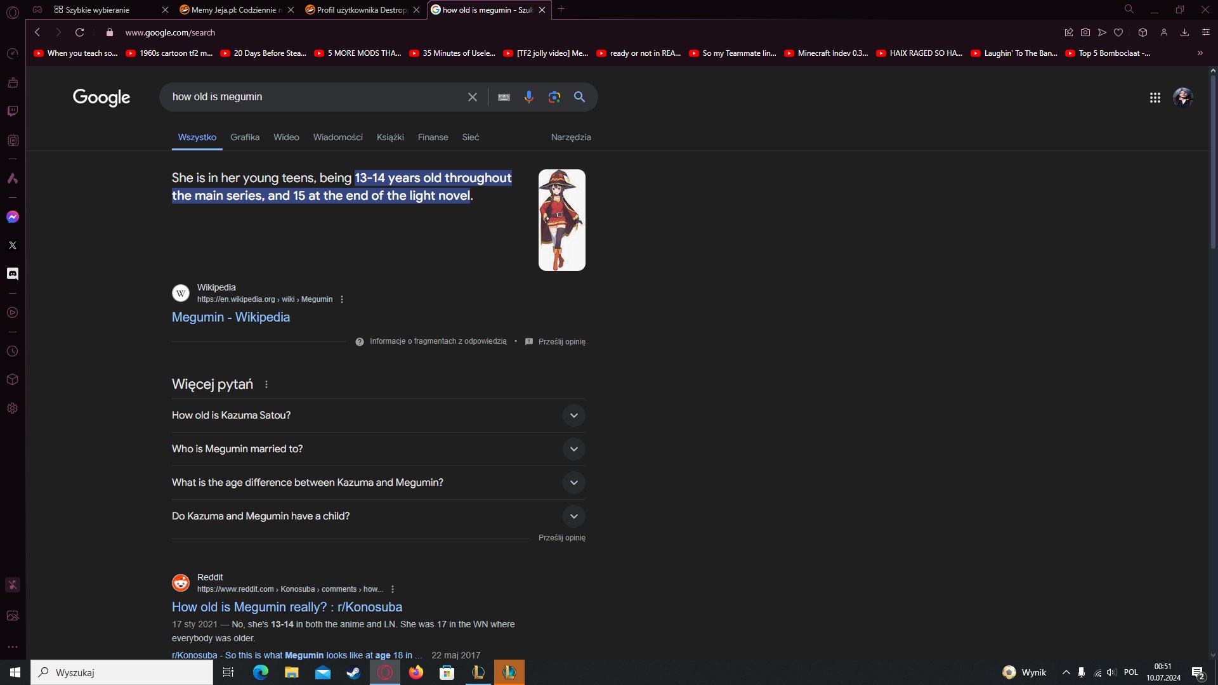Open '1960s cartoon tf2 m...' bookmark

[x=169, y=53]
